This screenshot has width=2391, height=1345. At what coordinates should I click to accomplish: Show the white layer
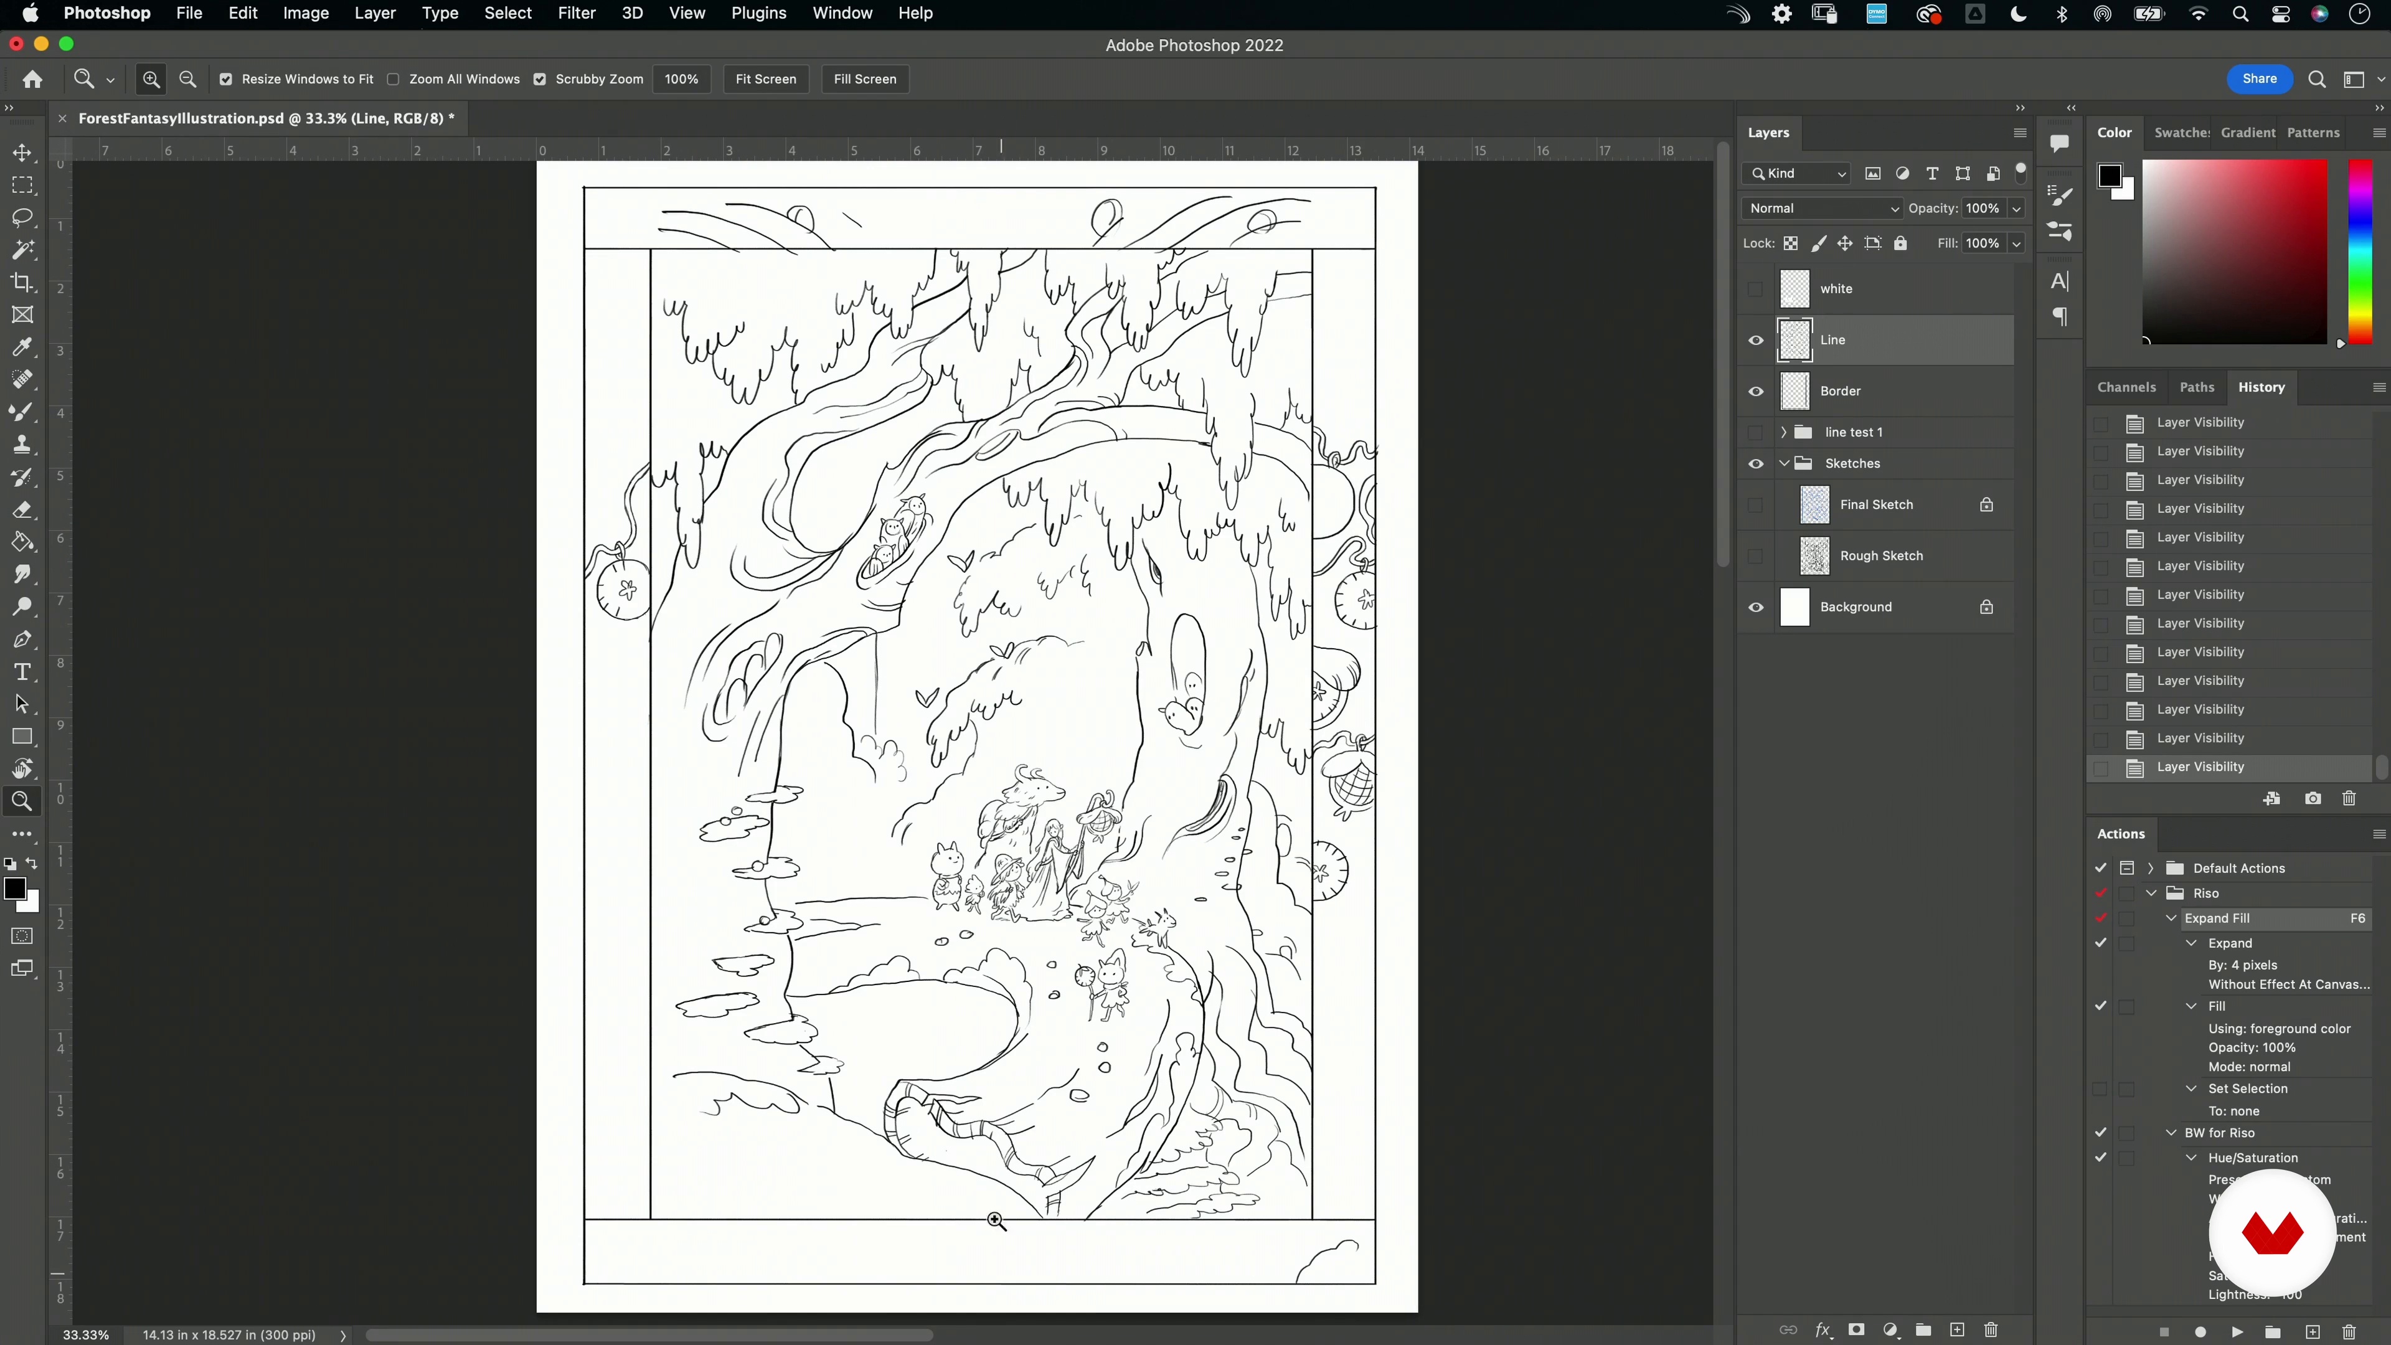(x=1755, y=289)
